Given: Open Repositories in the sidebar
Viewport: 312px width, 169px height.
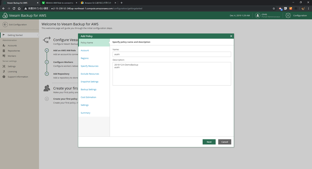Looking at the screenshot, I should (14, 51).
